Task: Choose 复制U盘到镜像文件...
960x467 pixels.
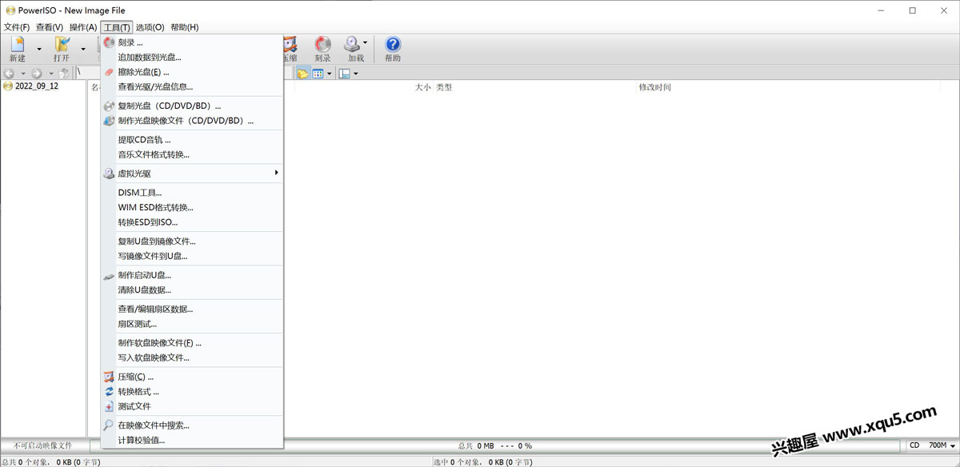Action: (192, 241)
